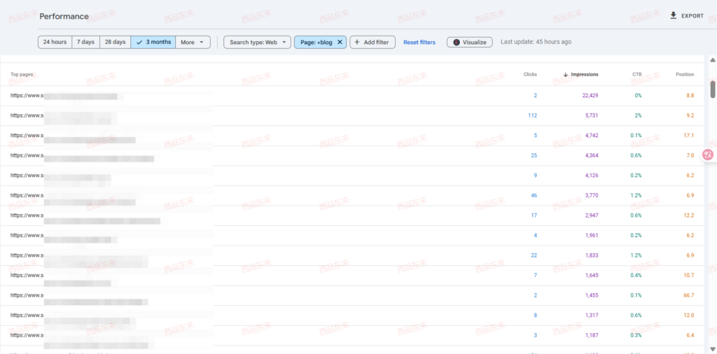
Task: Open the More date range dropdown
Action: pos(193,42)
